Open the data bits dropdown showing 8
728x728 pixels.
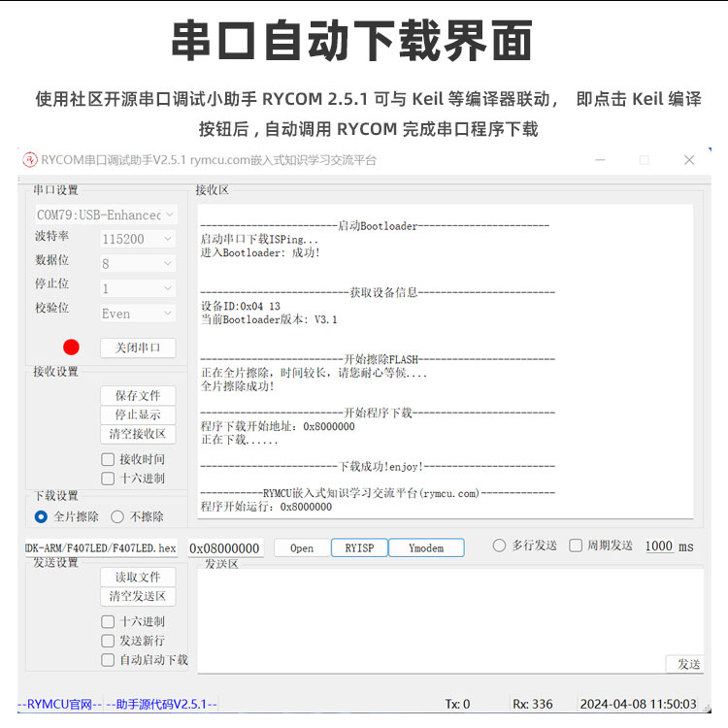coord(138,264)
